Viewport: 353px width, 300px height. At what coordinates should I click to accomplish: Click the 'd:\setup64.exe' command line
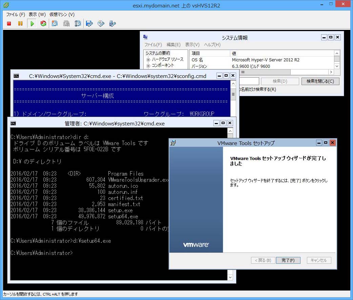pos(92,241)
